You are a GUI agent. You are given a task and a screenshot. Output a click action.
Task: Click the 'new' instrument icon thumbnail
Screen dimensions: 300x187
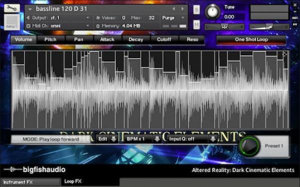pos(12,22)
